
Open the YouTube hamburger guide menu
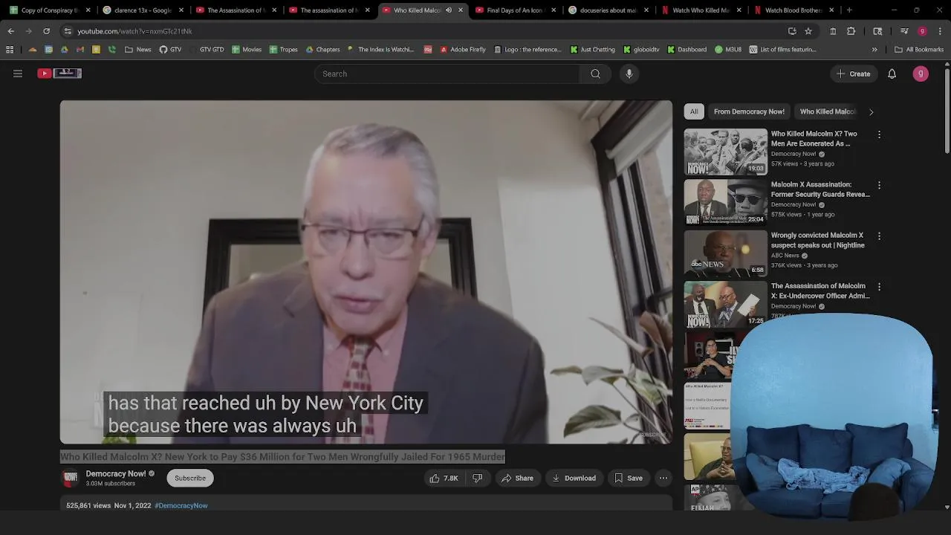click(18, 74)
